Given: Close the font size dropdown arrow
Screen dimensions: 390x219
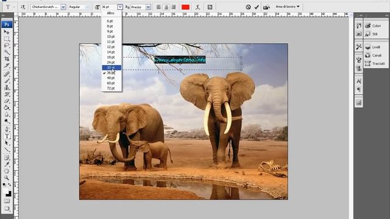Looking at the screenshot, I should (120, 7).
